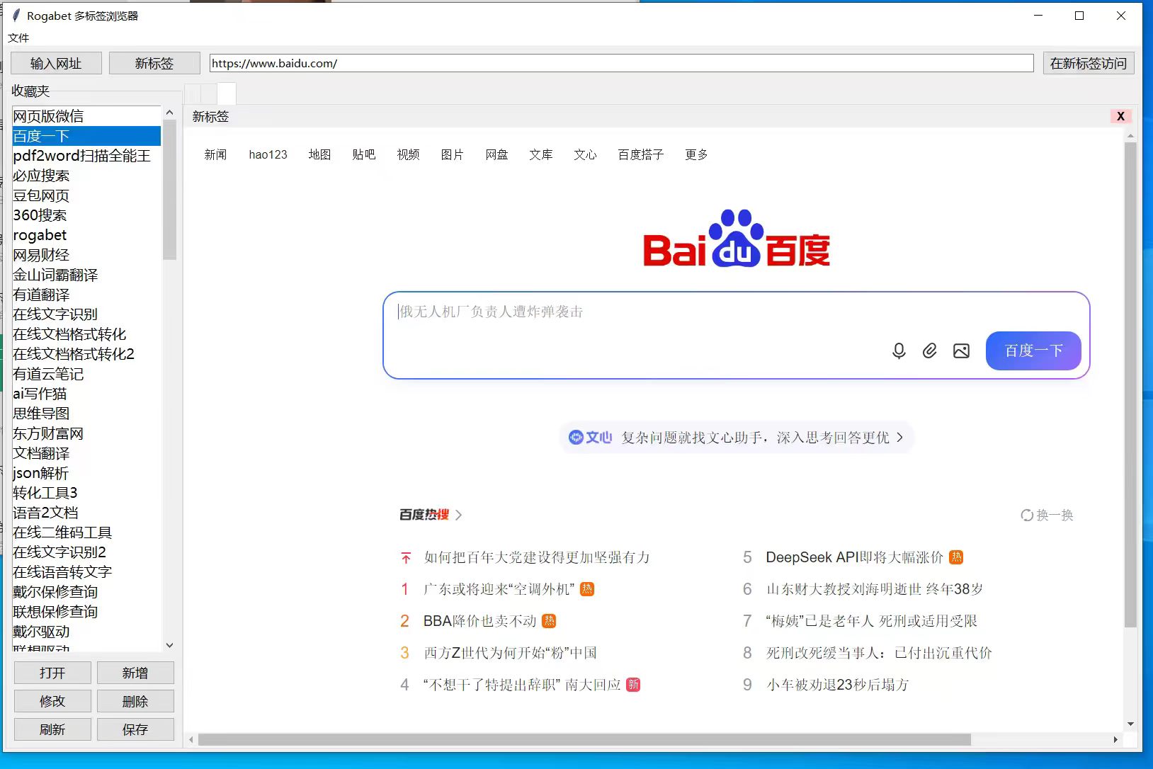Select 东方财富网 bookmark
Screen dimensions: 1153x769
pyautogui.click(x=86, y=433)
